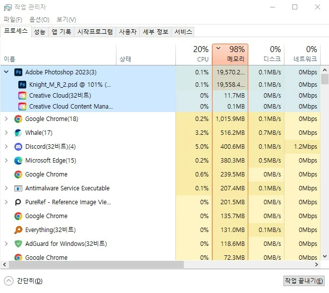The width and height of the screenshot is (329, 293).
Task: Expand the Antimalware Service Executable group
Action: point(6,188)
